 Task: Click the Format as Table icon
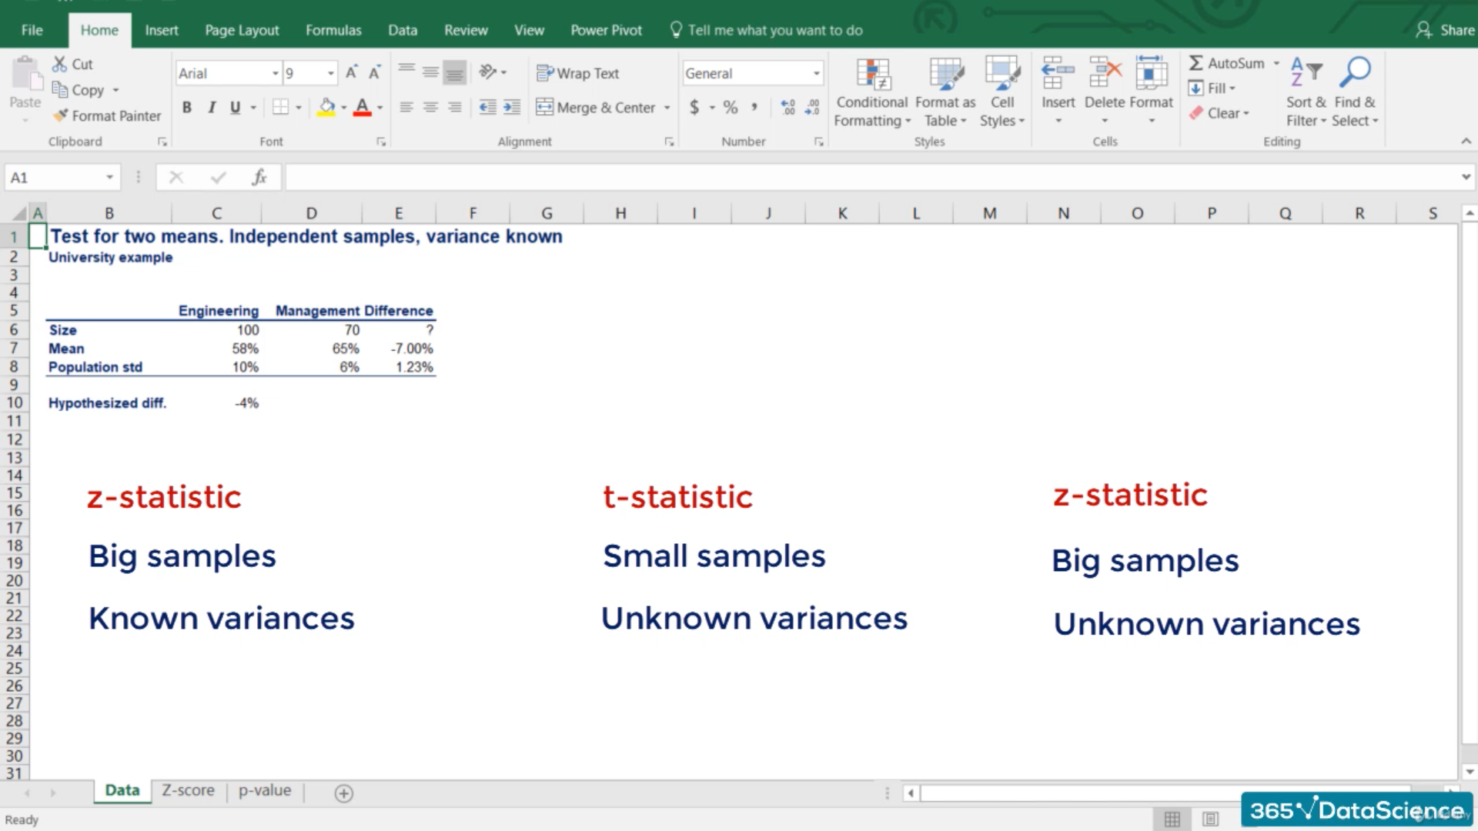[945, 75]
